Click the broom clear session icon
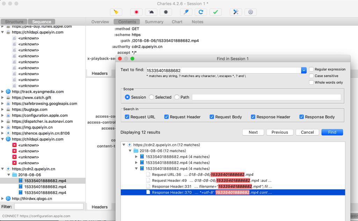This screenshot has height=221, width=358. point(116,12)
